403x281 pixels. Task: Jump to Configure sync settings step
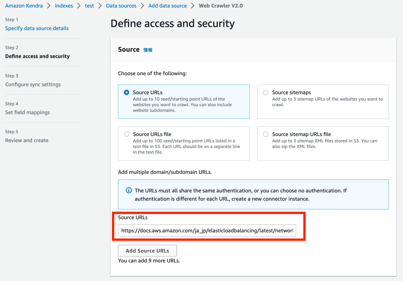coord(33,84)
